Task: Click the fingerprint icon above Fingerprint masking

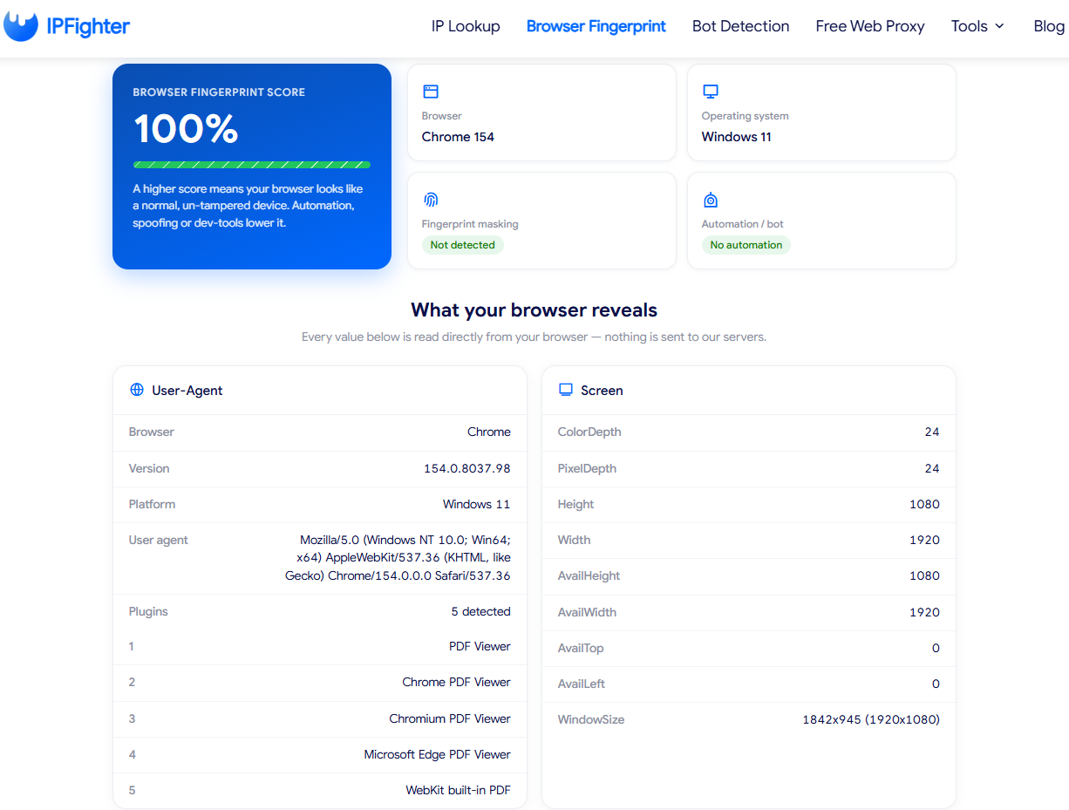Action: [431, 200]
